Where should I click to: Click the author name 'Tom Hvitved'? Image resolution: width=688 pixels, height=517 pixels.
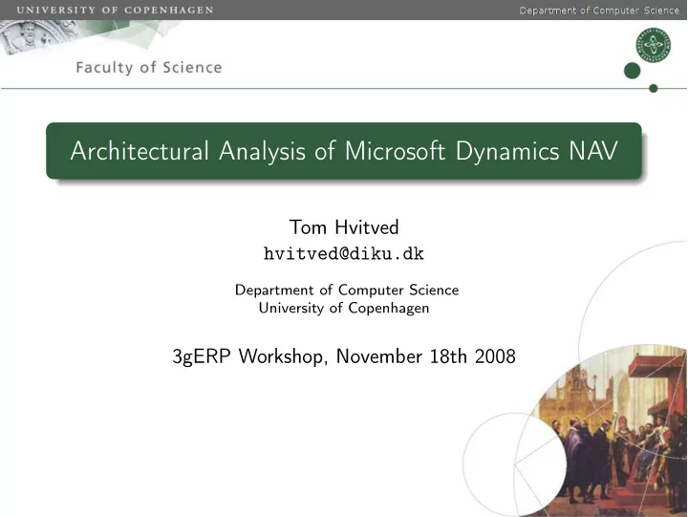tap(344, 227)
